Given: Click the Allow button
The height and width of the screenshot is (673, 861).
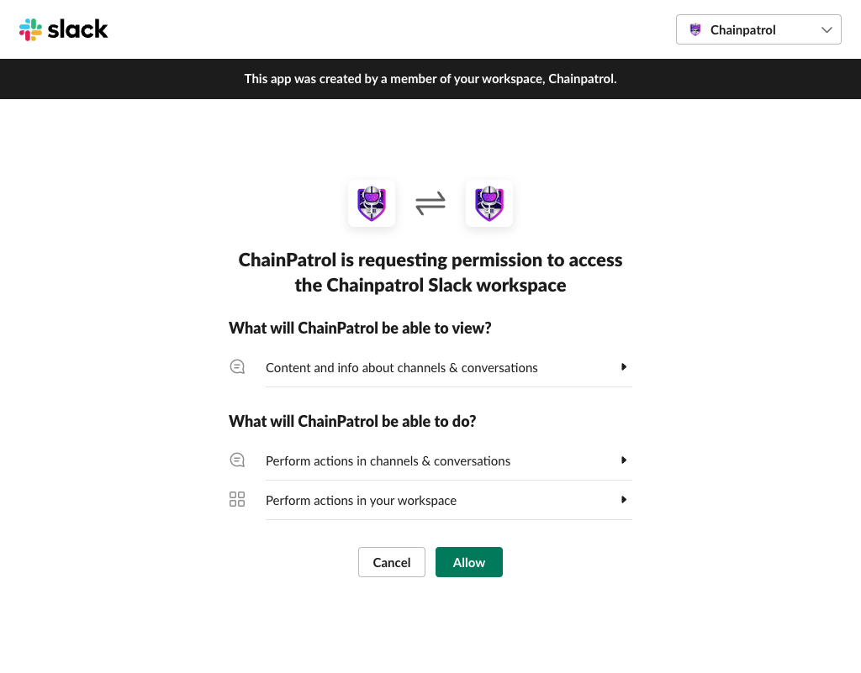Looking at the screenshot, I should [468, 562].
